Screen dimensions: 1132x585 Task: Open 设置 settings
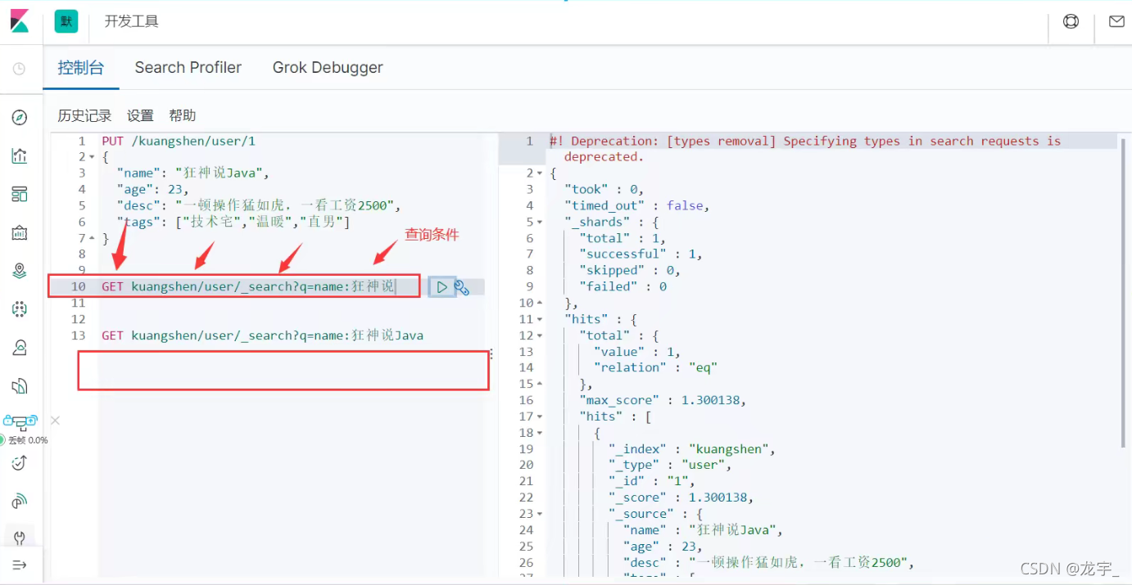click(140, 115)
